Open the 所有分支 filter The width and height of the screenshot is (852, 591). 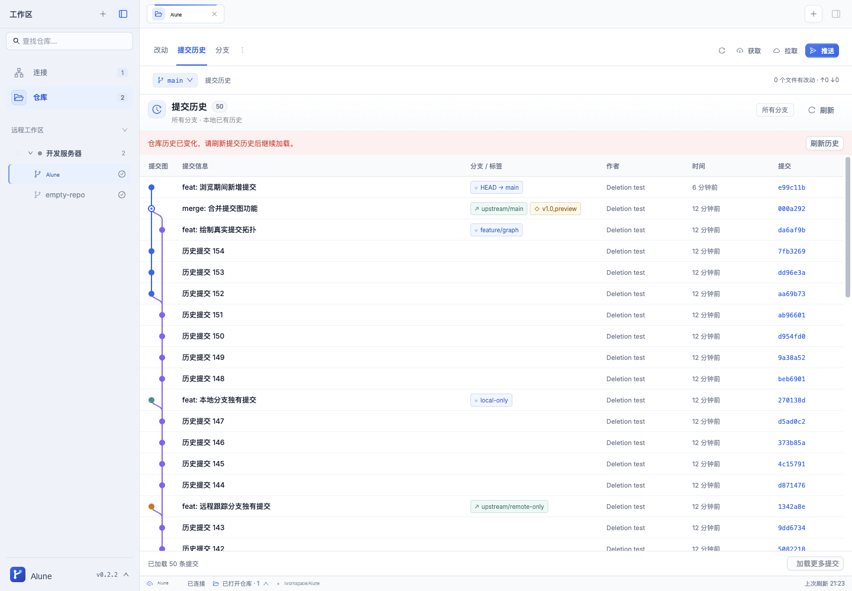[x=775, y=110]
